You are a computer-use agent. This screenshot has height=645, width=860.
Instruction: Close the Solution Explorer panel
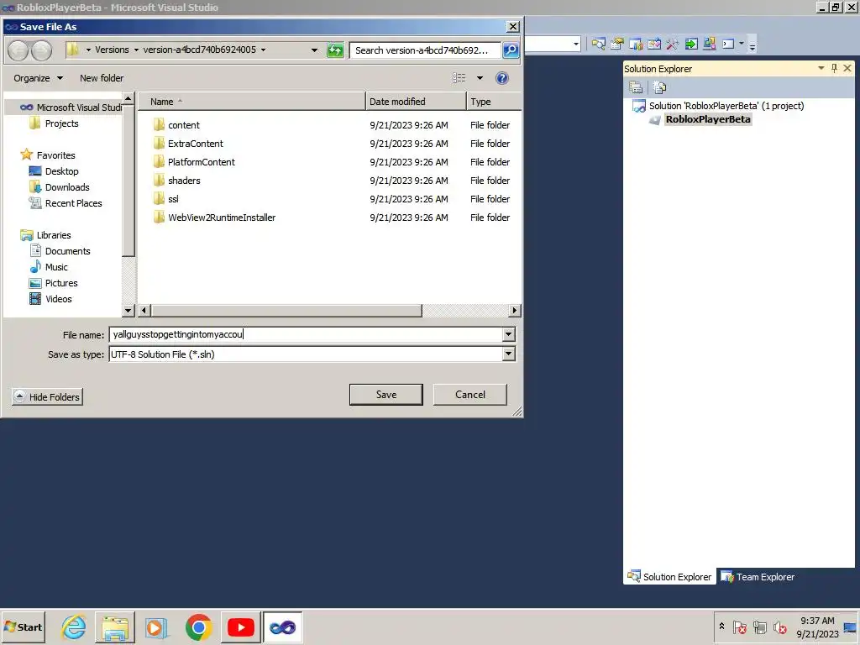[847, 68]
